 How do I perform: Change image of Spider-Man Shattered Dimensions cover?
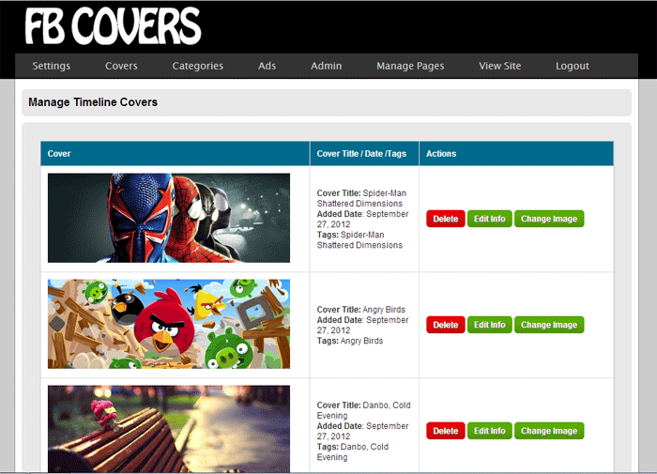tap(549, 219)
